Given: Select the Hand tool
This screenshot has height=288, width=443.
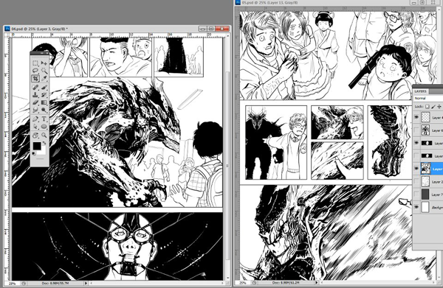Looking at the screenshot, I should 35,136.
